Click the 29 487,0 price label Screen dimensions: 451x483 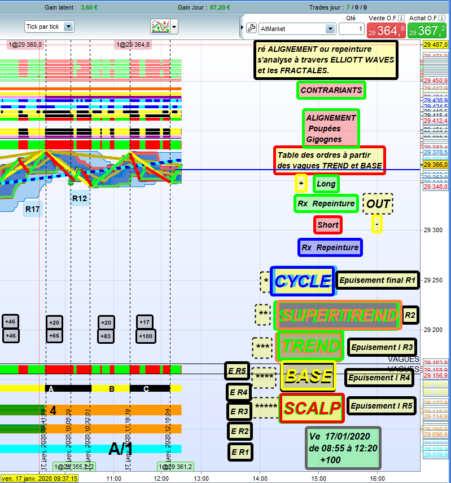435,45
